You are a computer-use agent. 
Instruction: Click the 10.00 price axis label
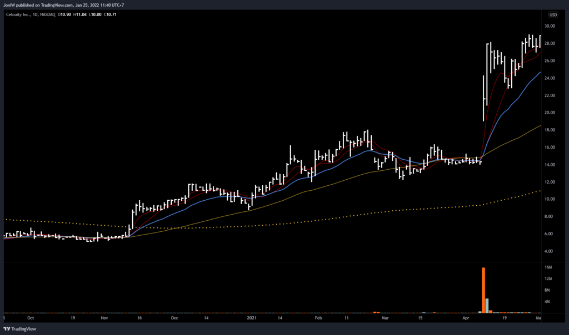coord(550,199)
